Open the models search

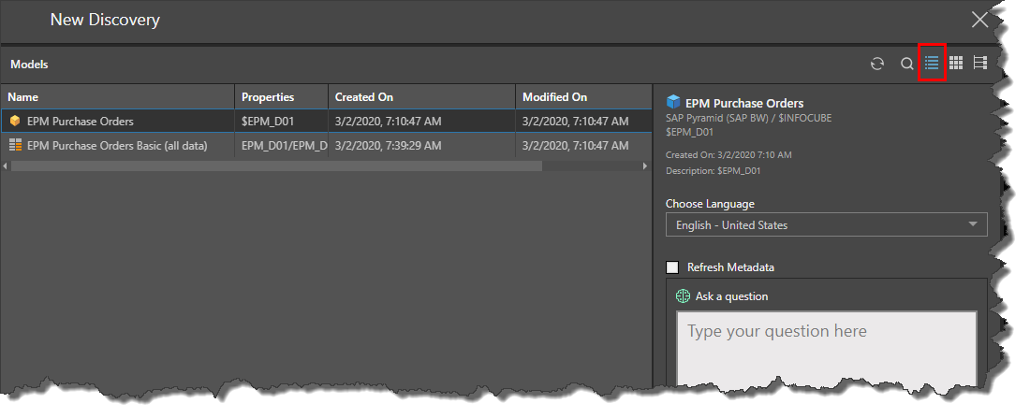pyautogui.click(x=906, y=64)
